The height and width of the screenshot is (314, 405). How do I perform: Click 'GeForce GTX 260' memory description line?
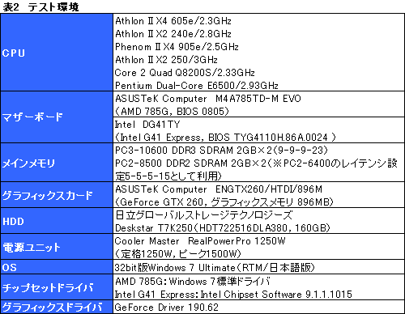pos(224,202)
